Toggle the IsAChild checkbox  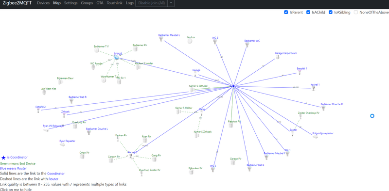[x=308, y=13]
